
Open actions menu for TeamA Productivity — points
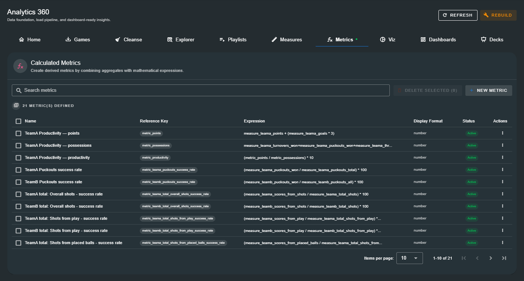click(x=502, y=133)
